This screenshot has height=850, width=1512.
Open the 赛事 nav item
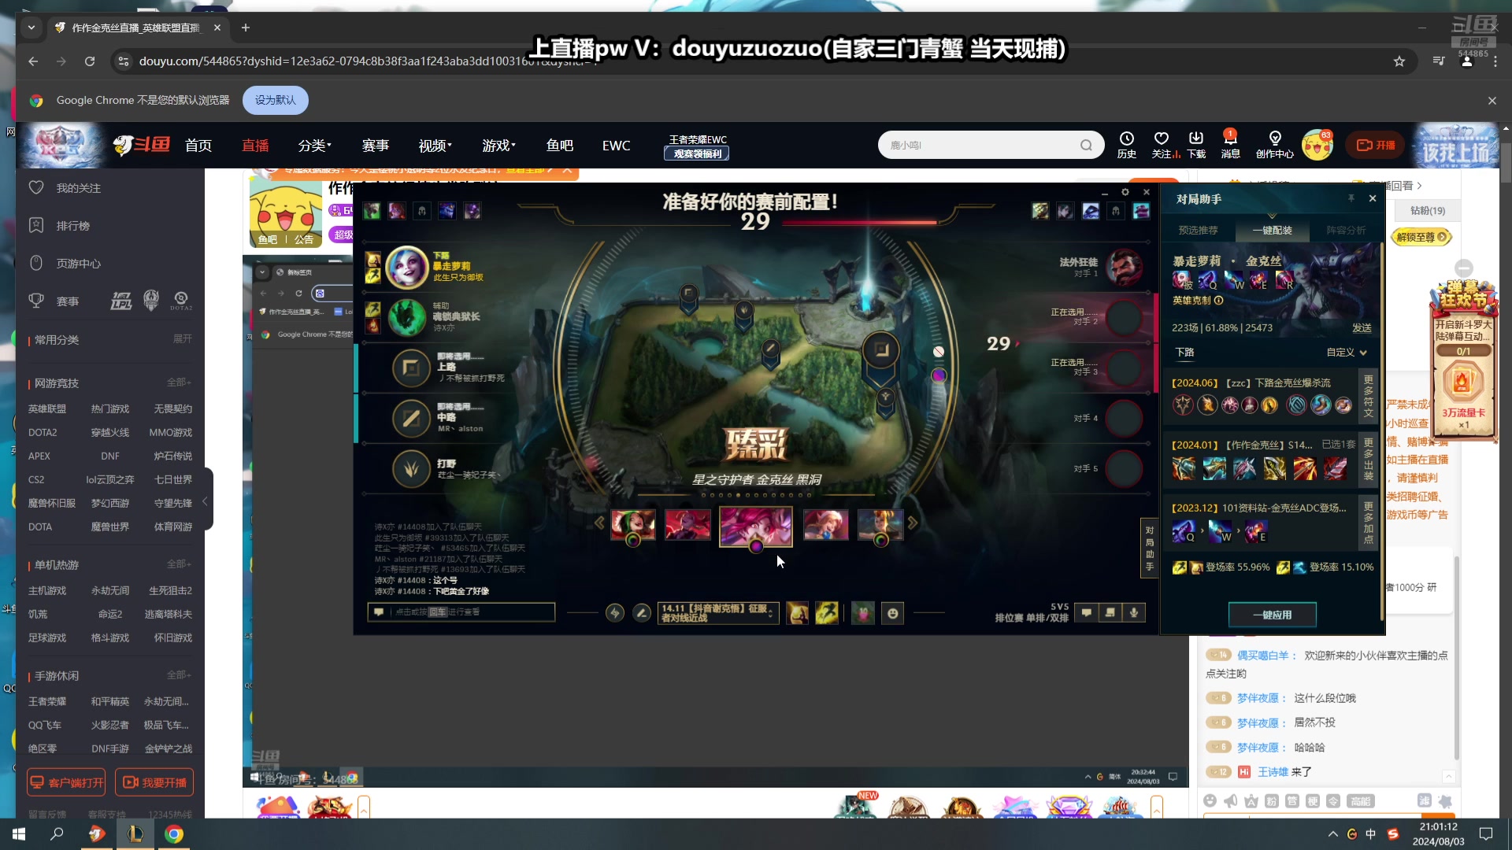376,146
